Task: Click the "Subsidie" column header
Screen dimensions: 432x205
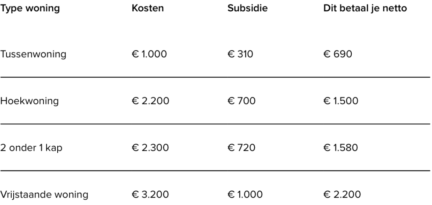Action: 248,9
